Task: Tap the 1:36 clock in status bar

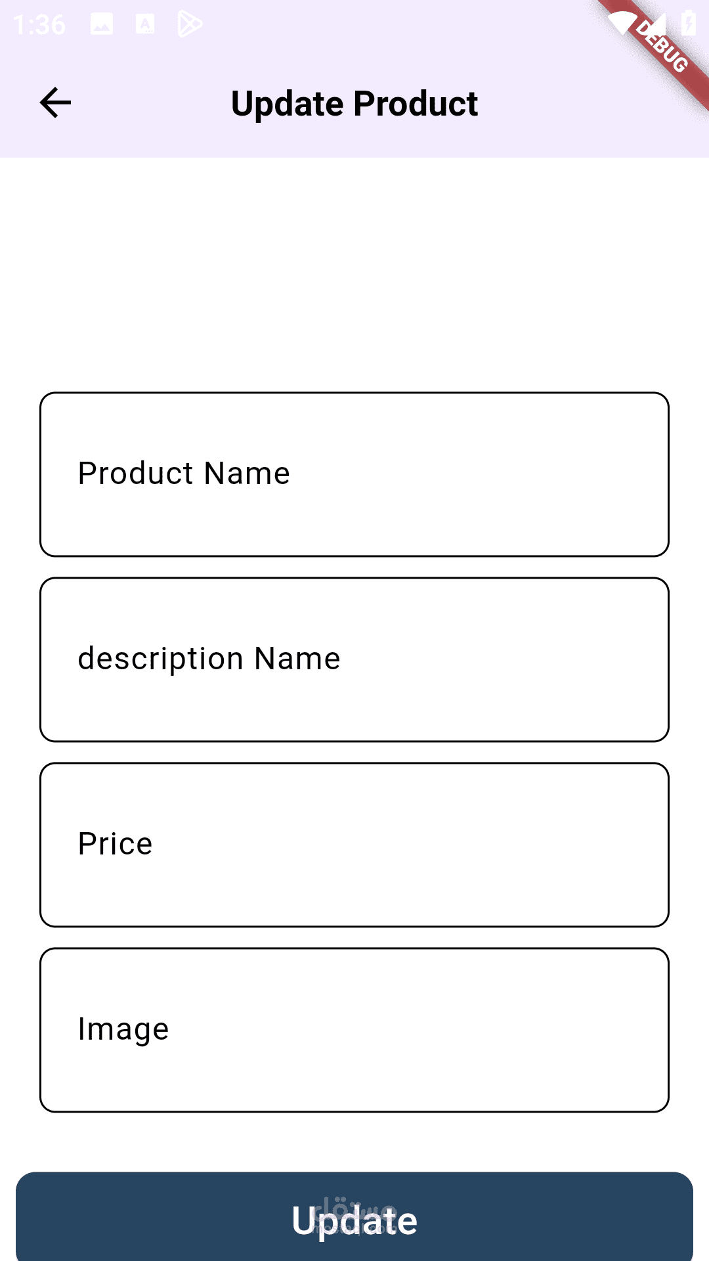Action: 39,25
